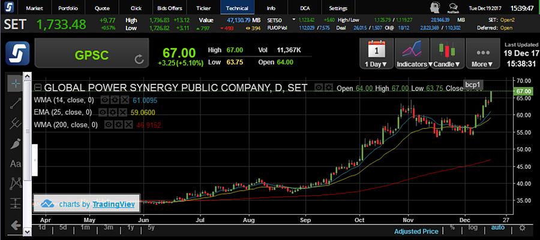Select the trend line drawing tool
540x240 pixels.
pos(16,104)
